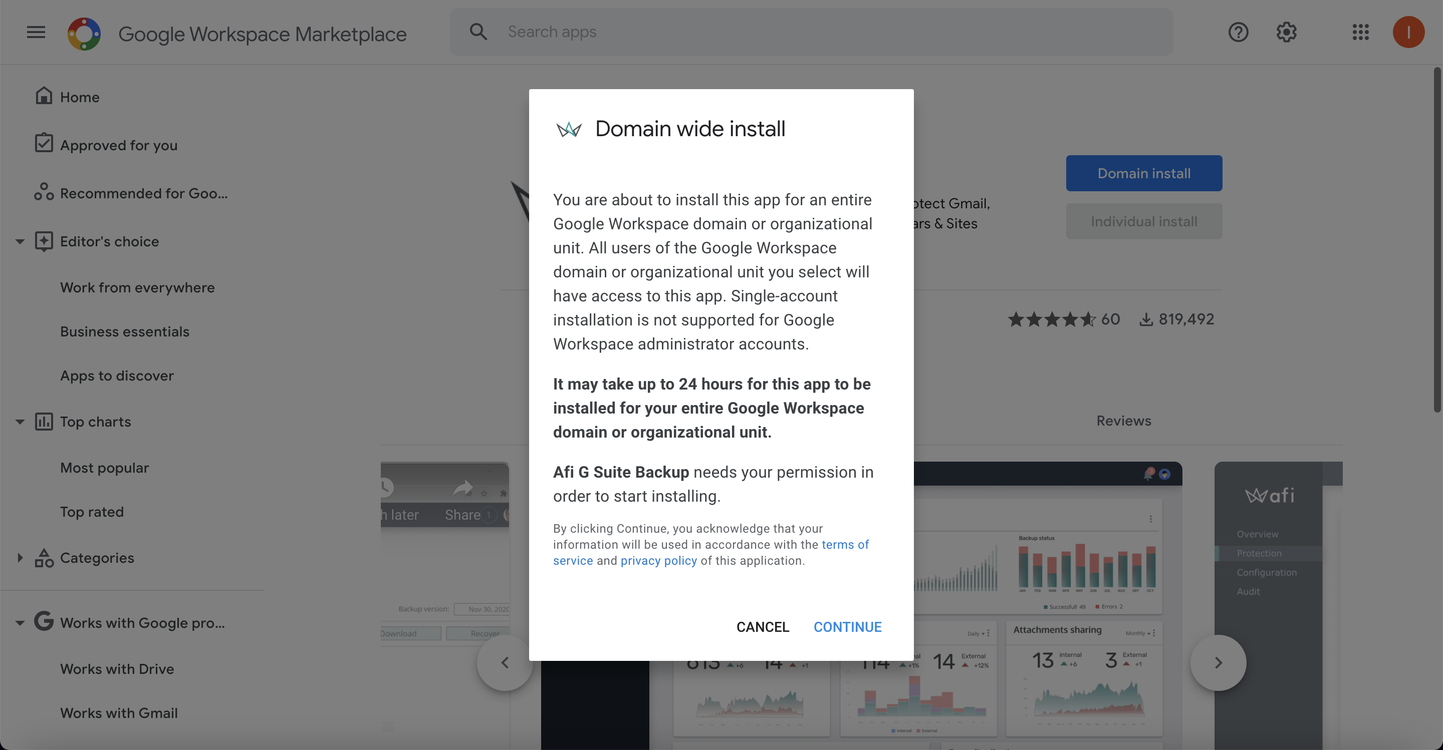This screenshot has height=750, width=1443.
Task: Click the 60 ratings count
Action: coord(1110,319)
